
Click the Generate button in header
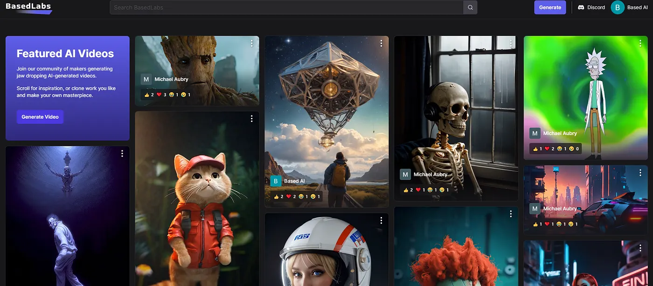pos(550,7)
